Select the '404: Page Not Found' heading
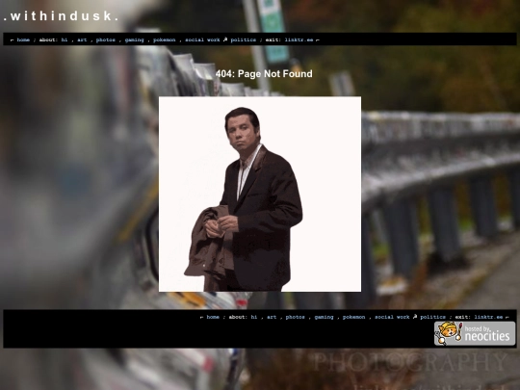520x390 pixels. pyautogui.click(x=264, y=73)
